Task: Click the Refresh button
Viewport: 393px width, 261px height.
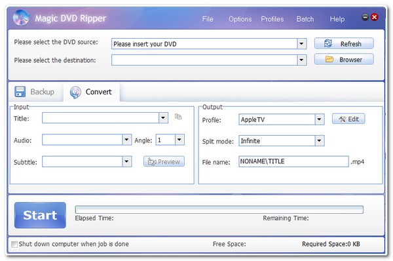Action: coord(344,43)
